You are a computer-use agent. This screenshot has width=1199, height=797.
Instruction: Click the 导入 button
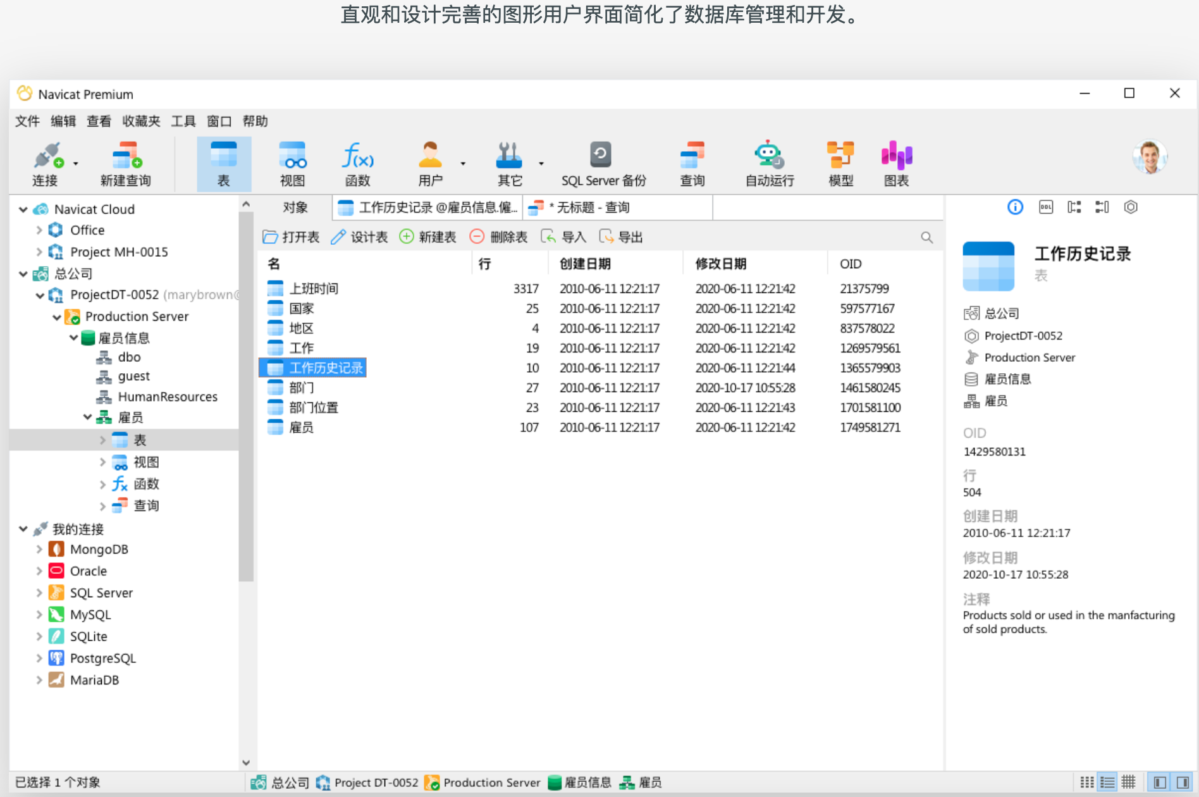pos(563,237)
